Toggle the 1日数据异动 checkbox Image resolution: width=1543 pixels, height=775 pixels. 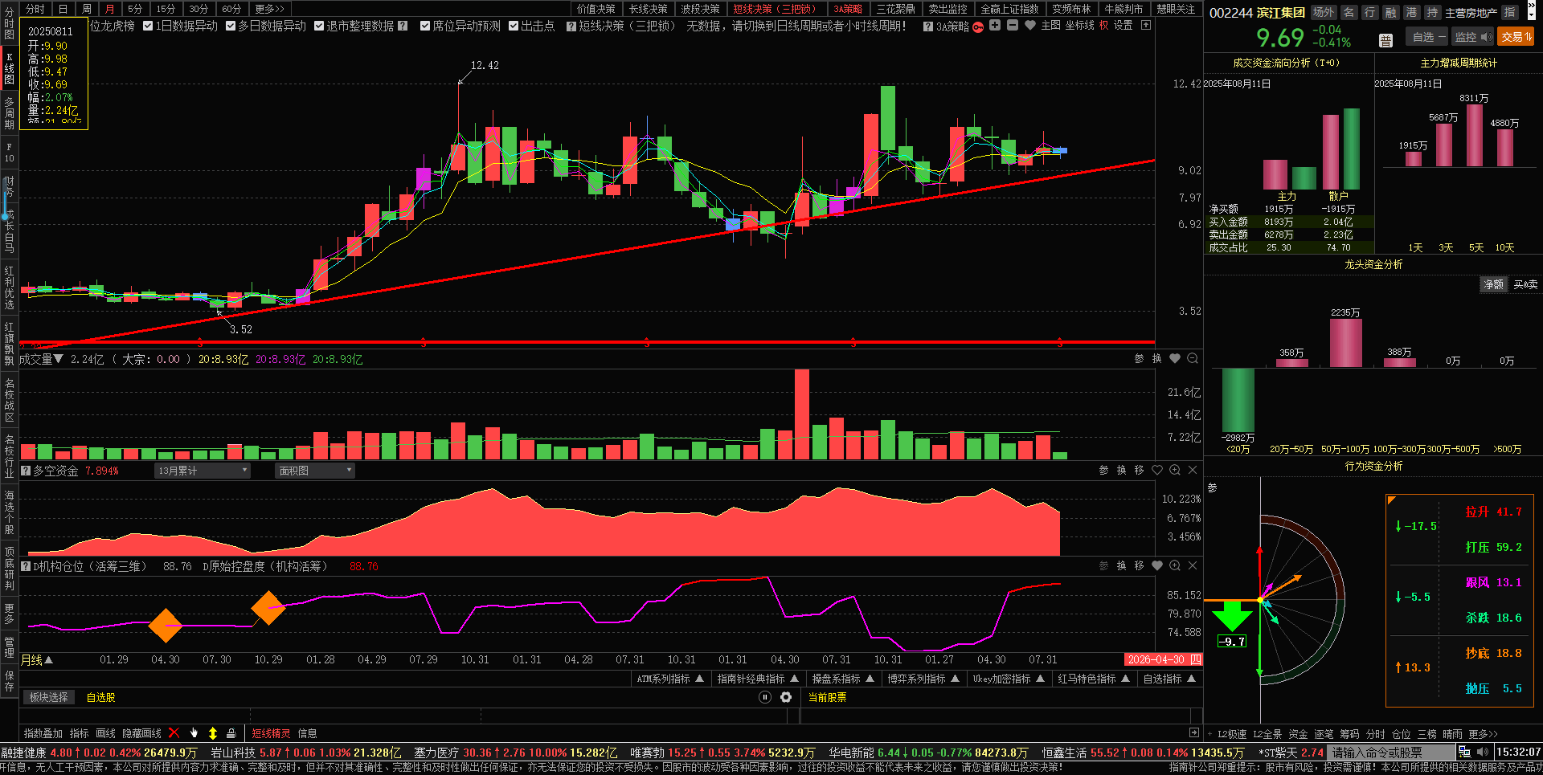click(x=148, y=26)
